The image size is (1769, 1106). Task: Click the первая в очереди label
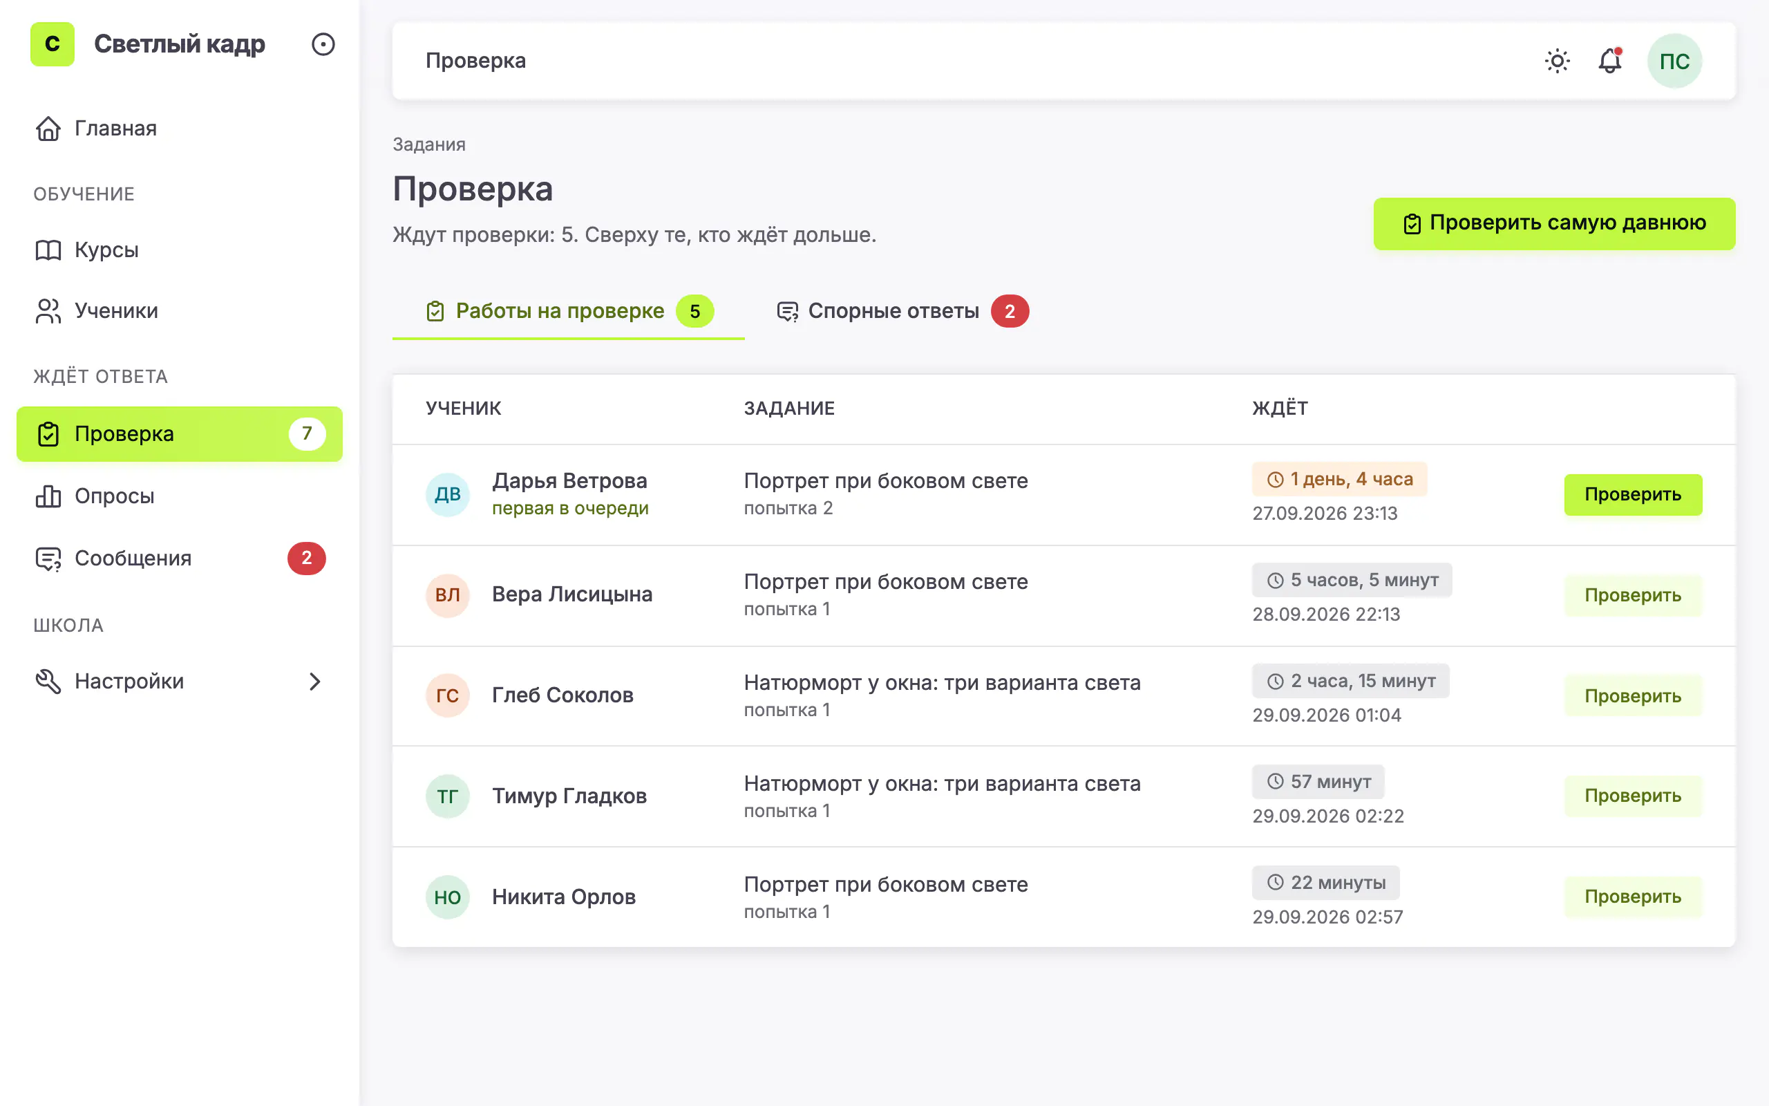click(570, 508)
